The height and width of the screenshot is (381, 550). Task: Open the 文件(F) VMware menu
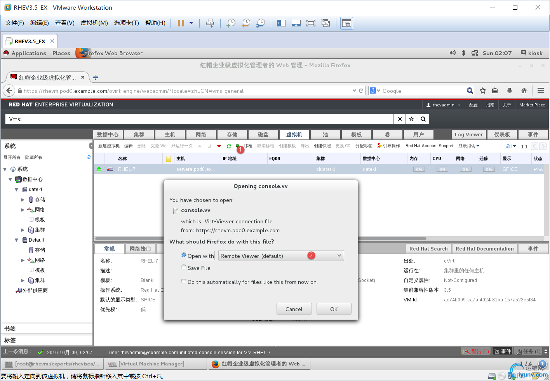tap(15, 23)
